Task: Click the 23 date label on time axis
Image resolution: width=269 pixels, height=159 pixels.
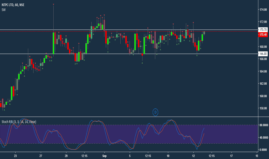Action: tap(15, 156)
